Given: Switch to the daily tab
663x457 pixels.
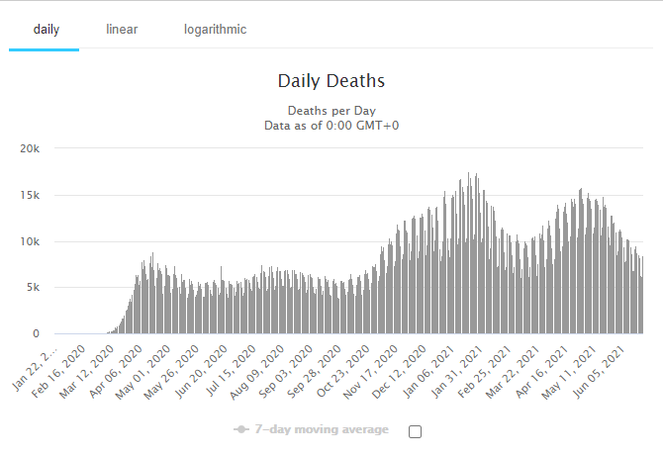Looking at the screenshot, I should coord(46,30).
